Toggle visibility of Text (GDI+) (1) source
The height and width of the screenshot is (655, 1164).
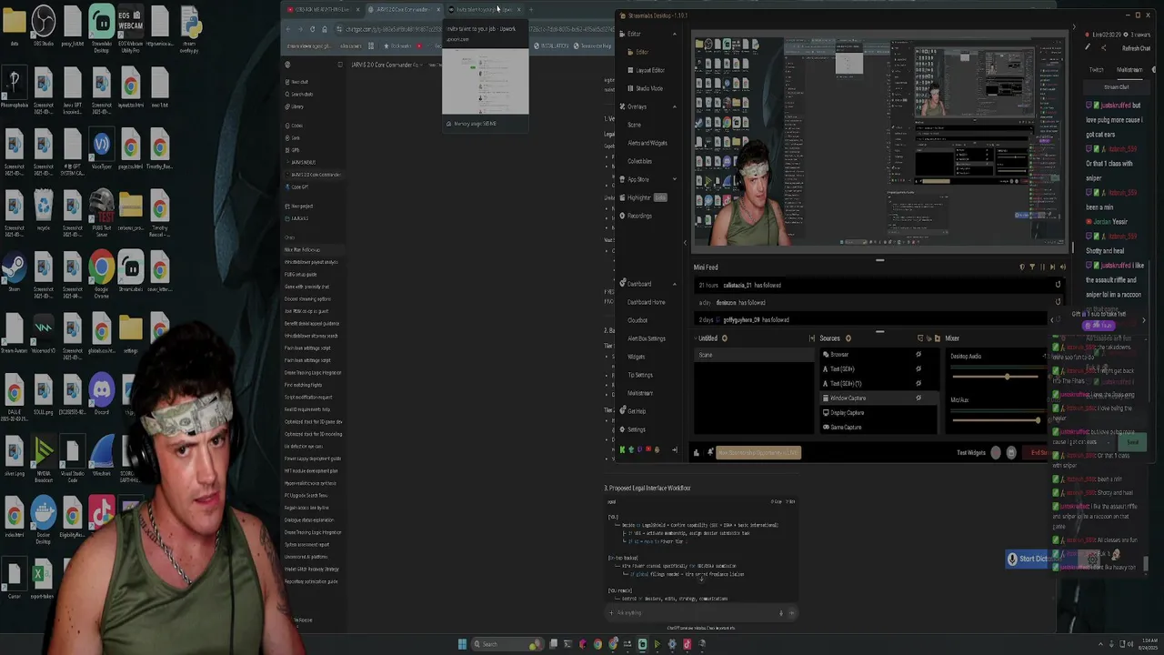[918, 384]
